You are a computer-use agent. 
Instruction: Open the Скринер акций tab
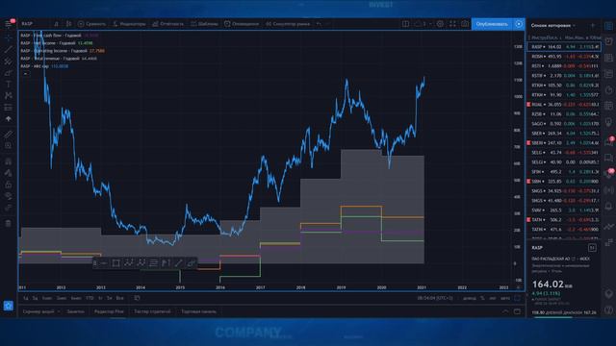(x=38, y=311)
